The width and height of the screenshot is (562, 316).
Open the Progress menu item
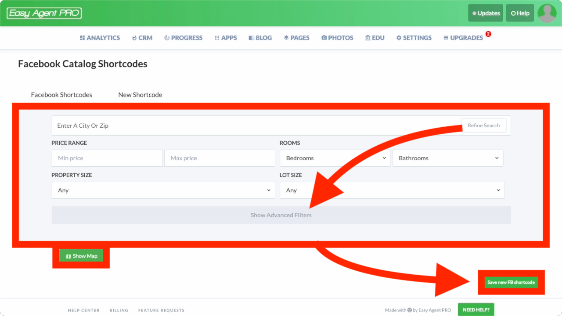(x=183, y=38)
